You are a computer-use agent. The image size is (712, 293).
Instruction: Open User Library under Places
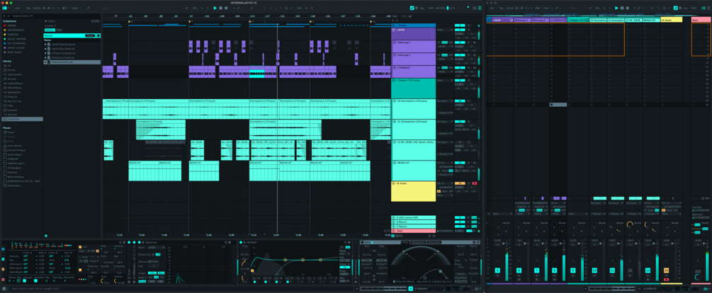(x=14, y=146)
